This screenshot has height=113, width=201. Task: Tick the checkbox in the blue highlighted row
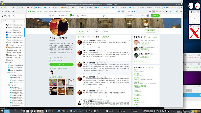[x=200, y=95]
